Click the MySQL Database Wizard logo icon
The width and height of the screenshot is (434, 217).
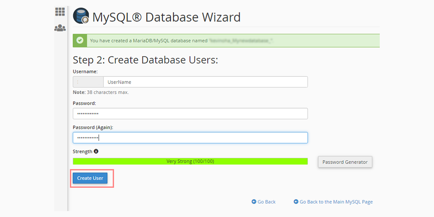click(81, 16)
